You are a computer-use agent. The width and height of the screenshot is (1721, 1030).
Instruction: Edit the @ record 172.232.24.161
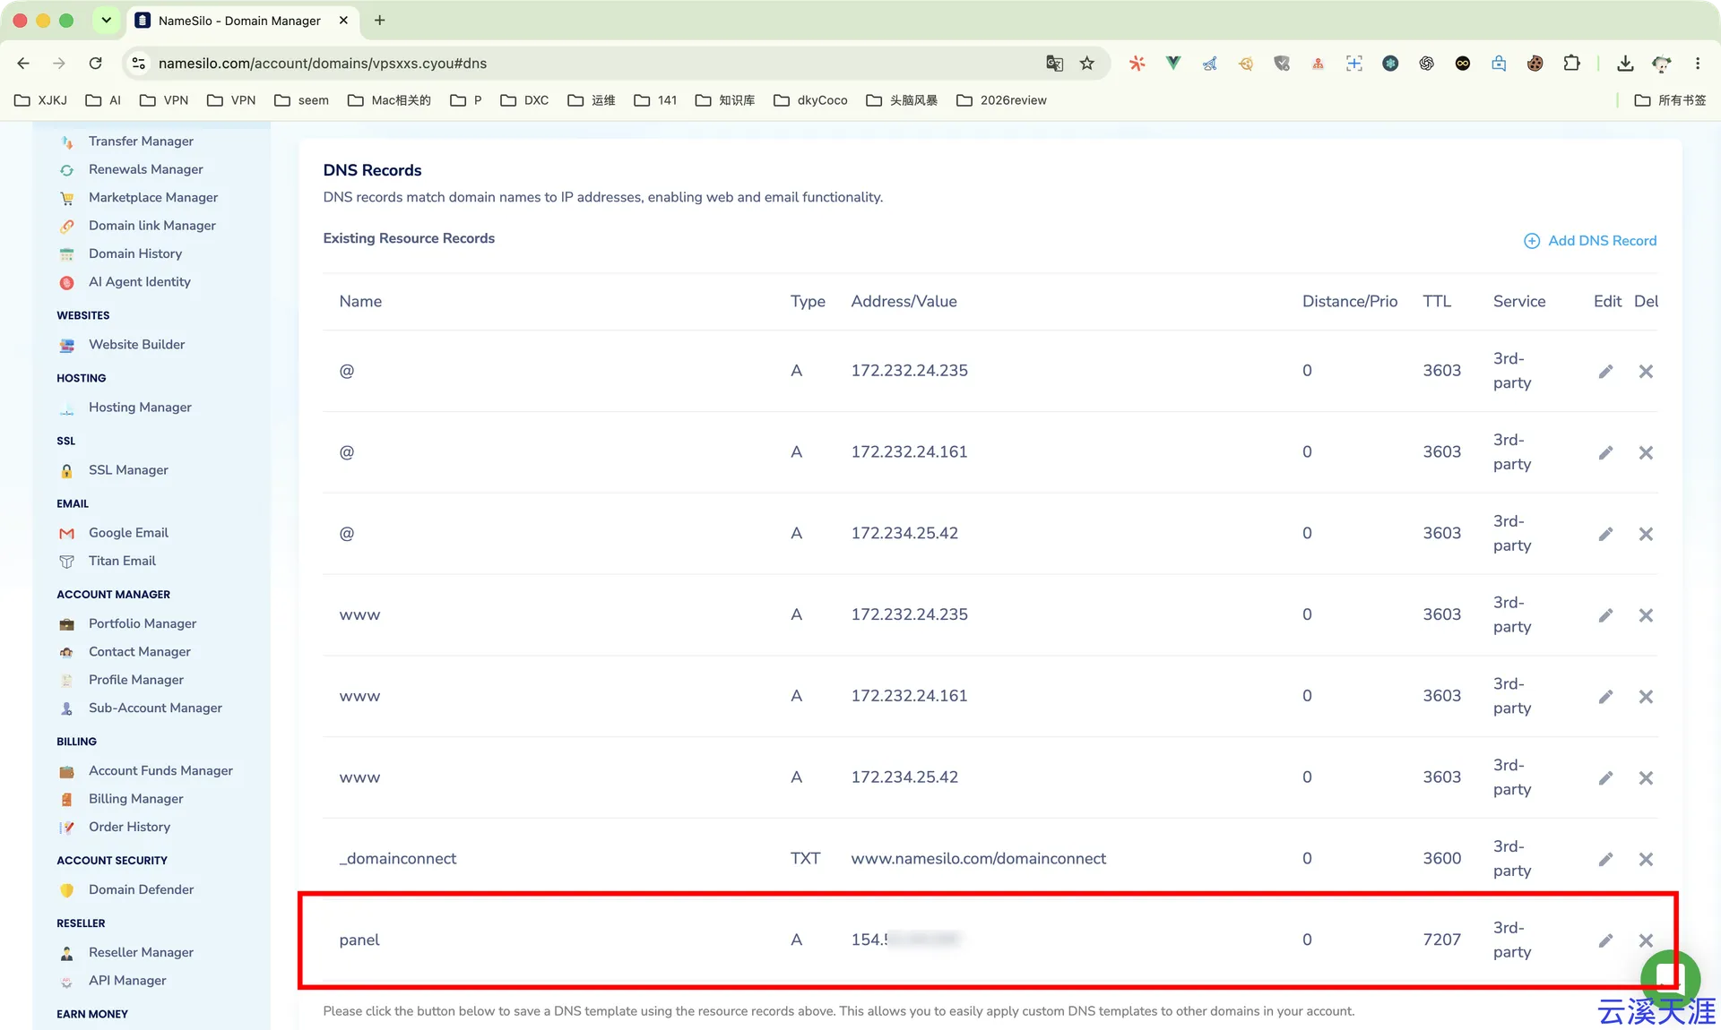pyautogui.click(x=1605, y=452)
